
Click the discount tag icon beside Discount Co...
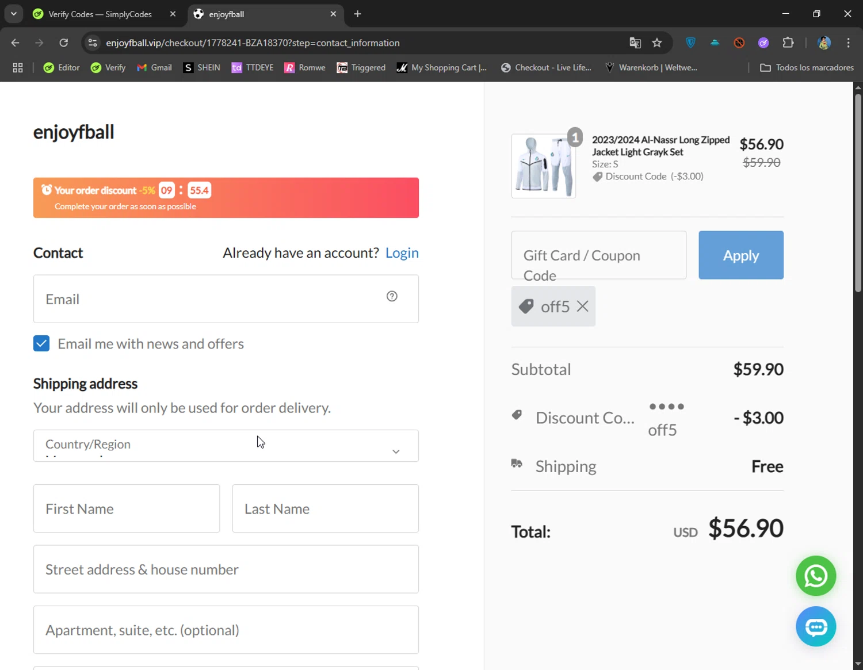pyautogui.click(x=517, y=415)
